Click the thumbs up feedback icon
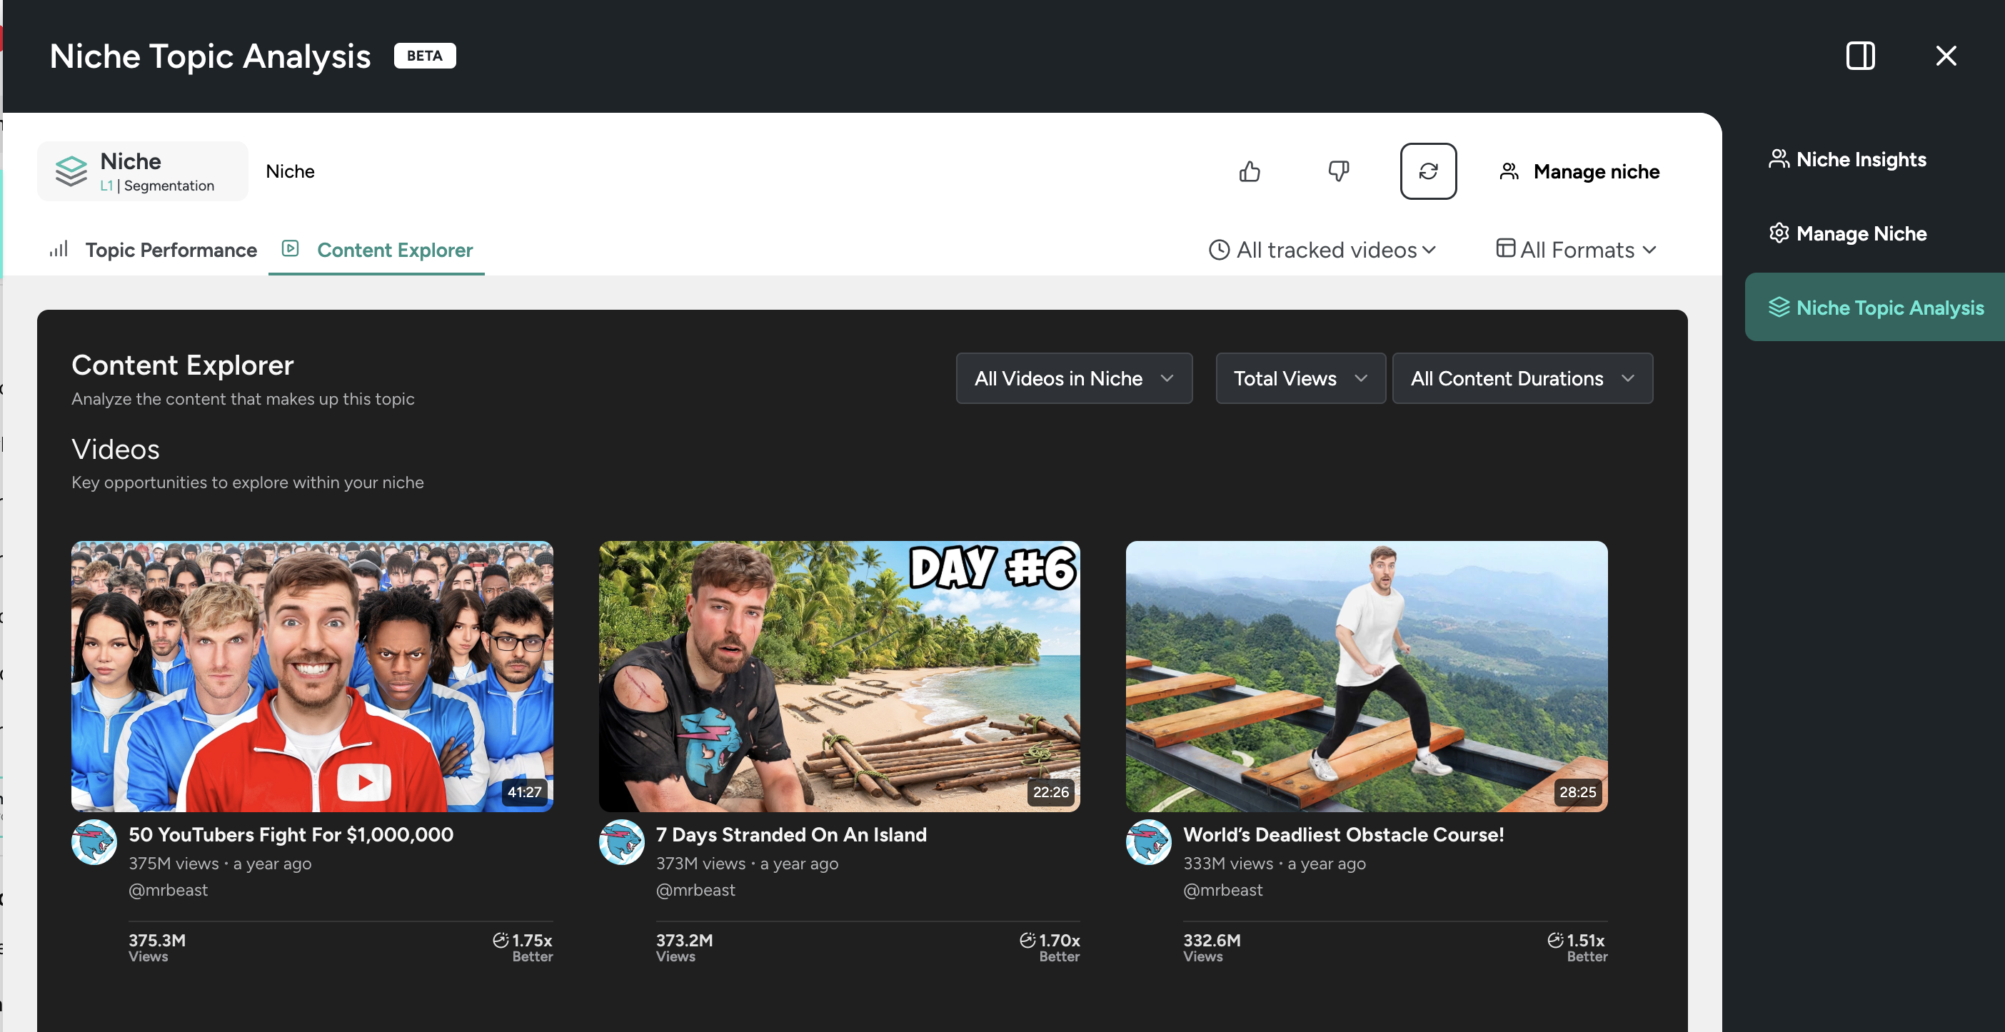The image size is (2005, 1032). click(1250, 171)
